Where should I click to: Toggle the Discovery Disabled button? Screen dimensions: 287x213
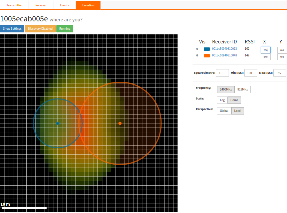40,29
